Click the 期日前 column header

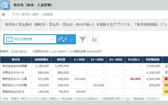coord(61,60)
